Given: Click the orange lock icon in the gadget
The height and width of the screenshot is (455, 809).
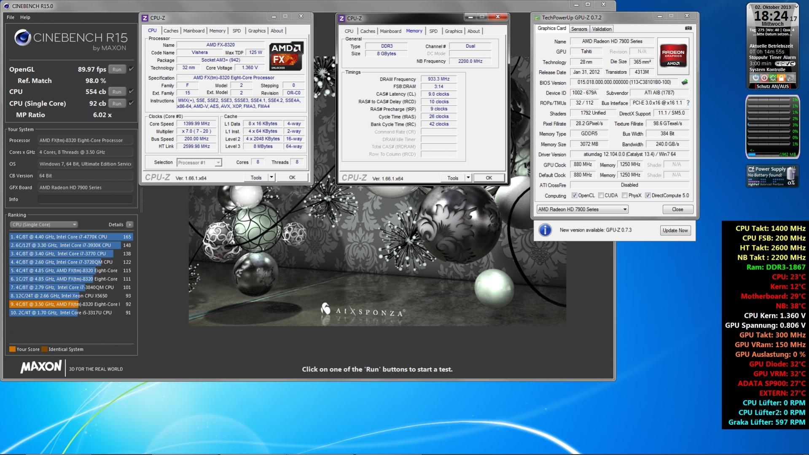Looking at the screenshot, I should (x=781, y=78).
